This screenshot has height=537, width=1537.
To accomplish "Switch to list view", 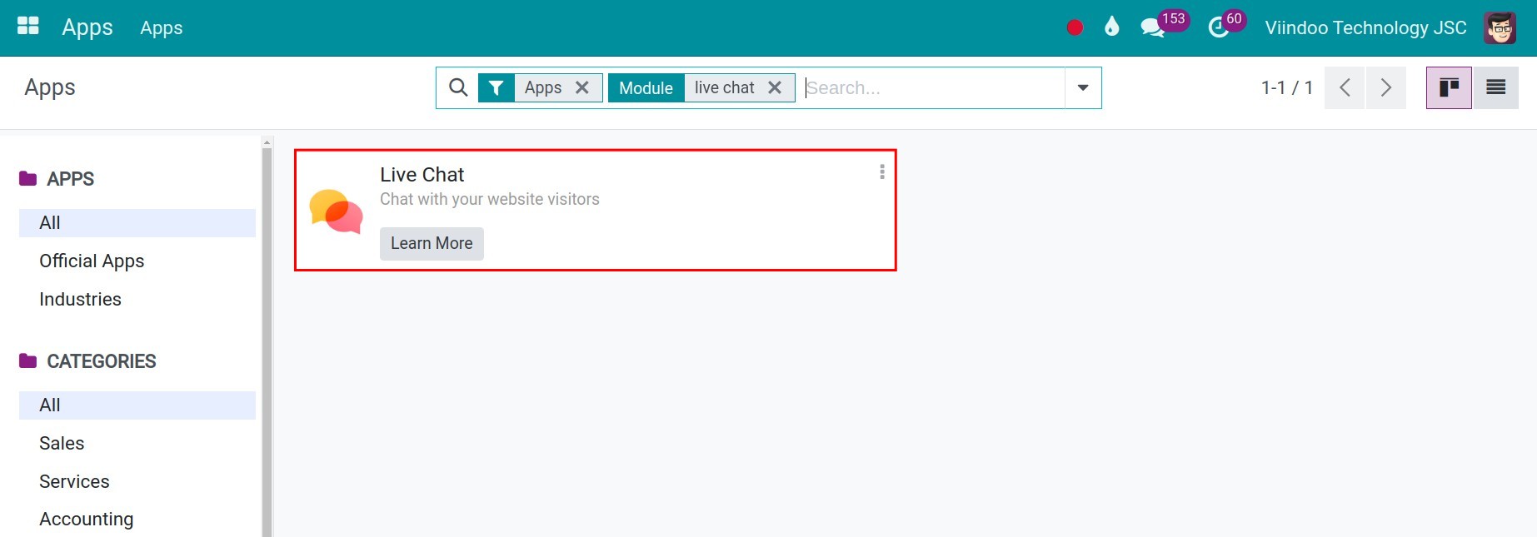I will coord(1495,87).
